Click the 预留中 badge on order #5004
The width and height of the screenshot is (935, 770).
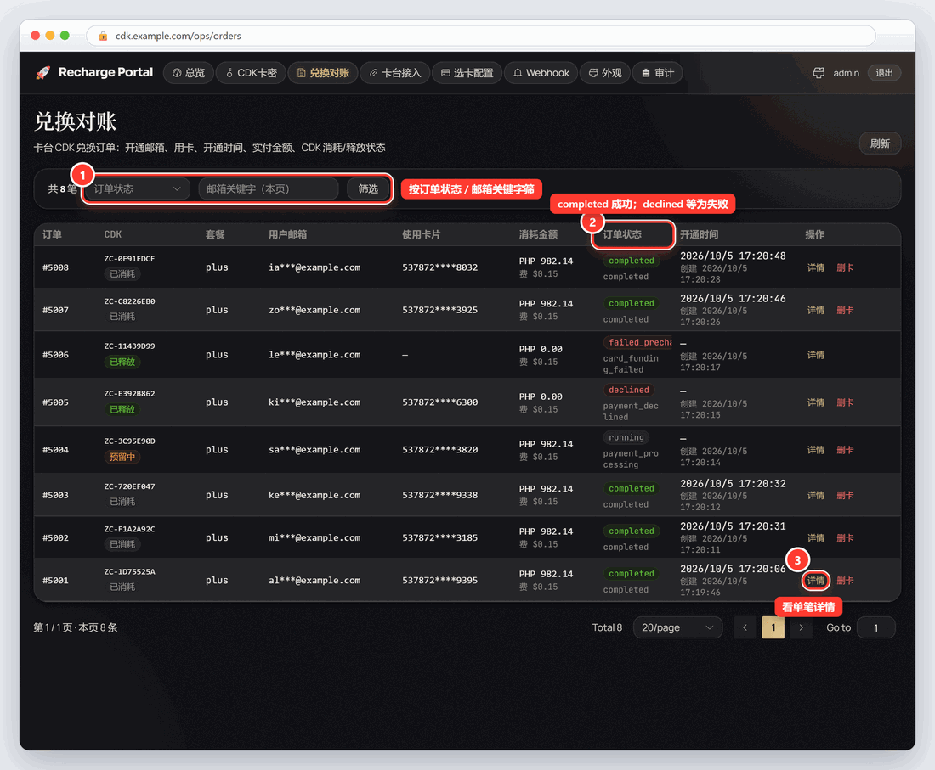(x=122, y=457)
